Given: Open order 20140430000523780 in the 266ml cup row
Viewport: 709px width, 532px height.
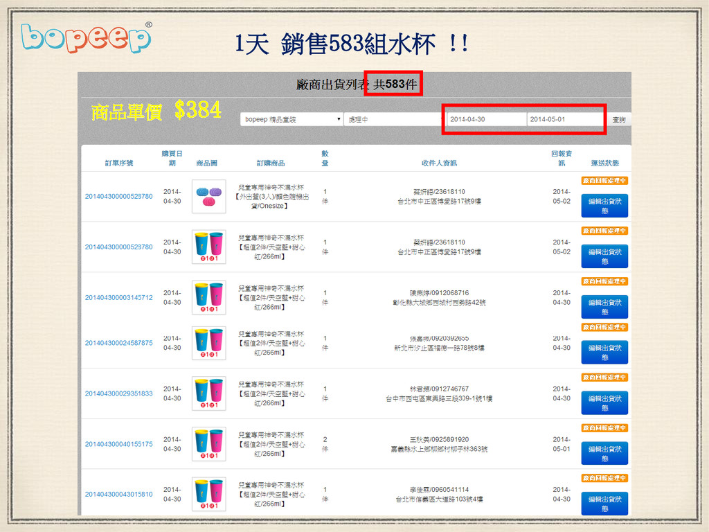Looking at the screenshot, I should (119, 247).
